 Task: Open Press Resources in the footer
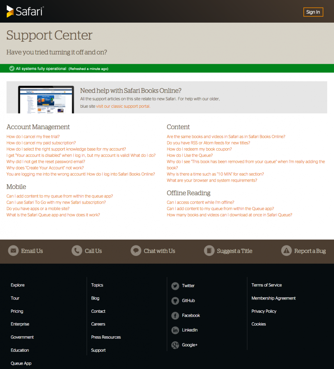click(106, 337)
